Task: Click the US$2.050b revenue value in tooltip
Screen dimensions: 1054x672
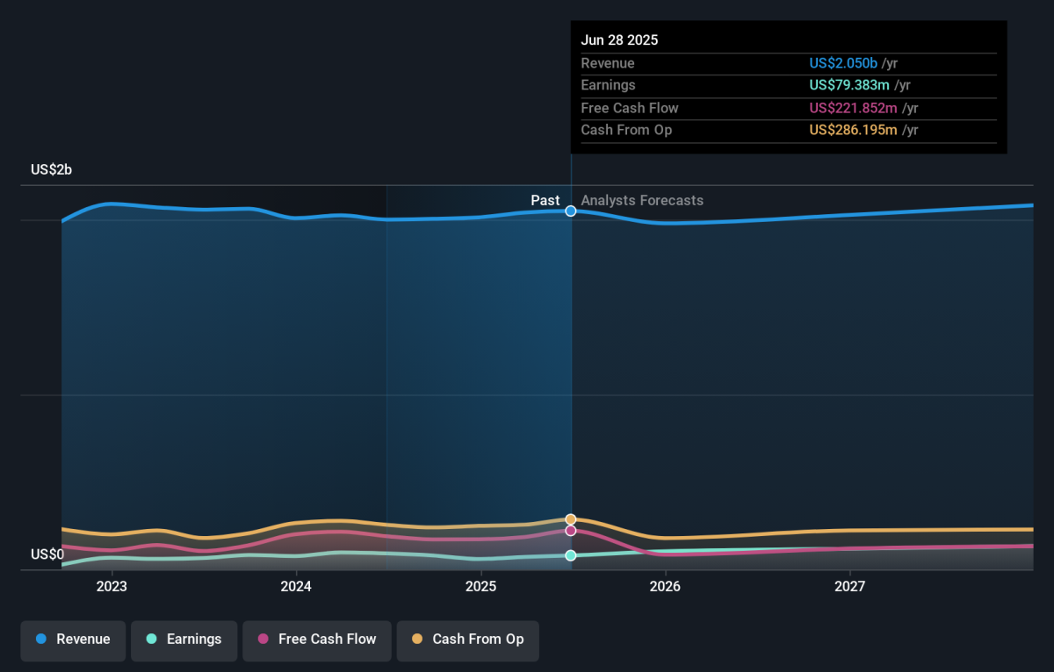Action: point(843,63)
